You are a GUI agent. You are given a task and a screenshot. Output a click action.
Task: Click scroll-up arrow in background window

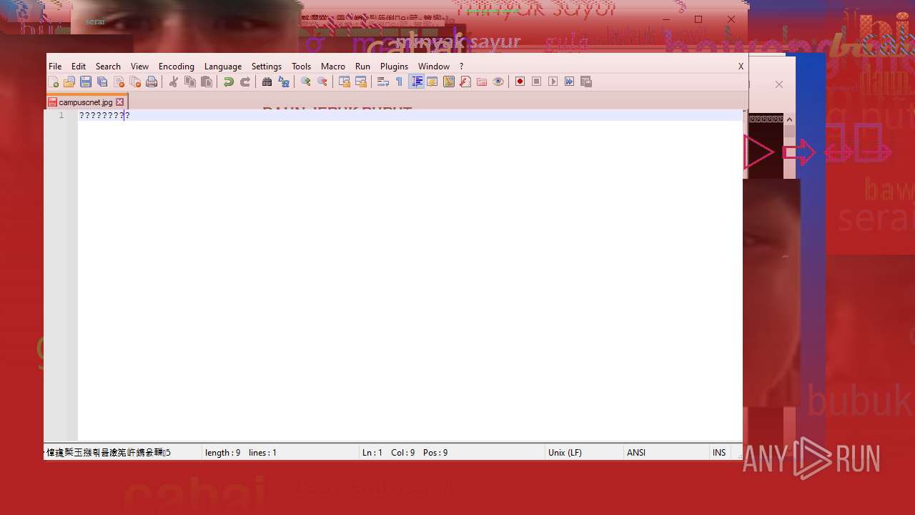click(x=789, y=119)
